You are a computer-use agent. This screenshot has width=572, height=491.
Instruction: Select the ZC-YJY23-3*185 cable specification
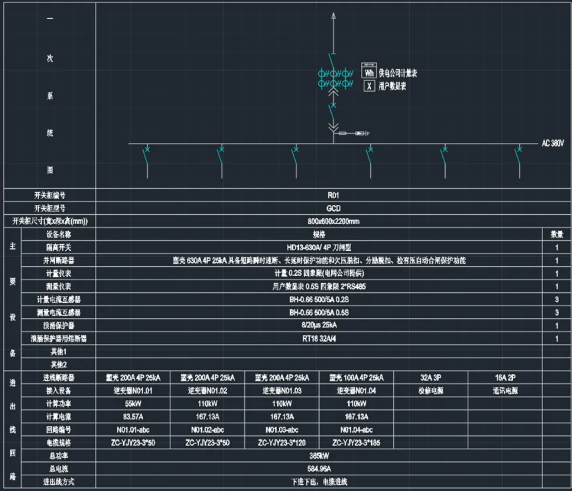(x=356, y=443)
